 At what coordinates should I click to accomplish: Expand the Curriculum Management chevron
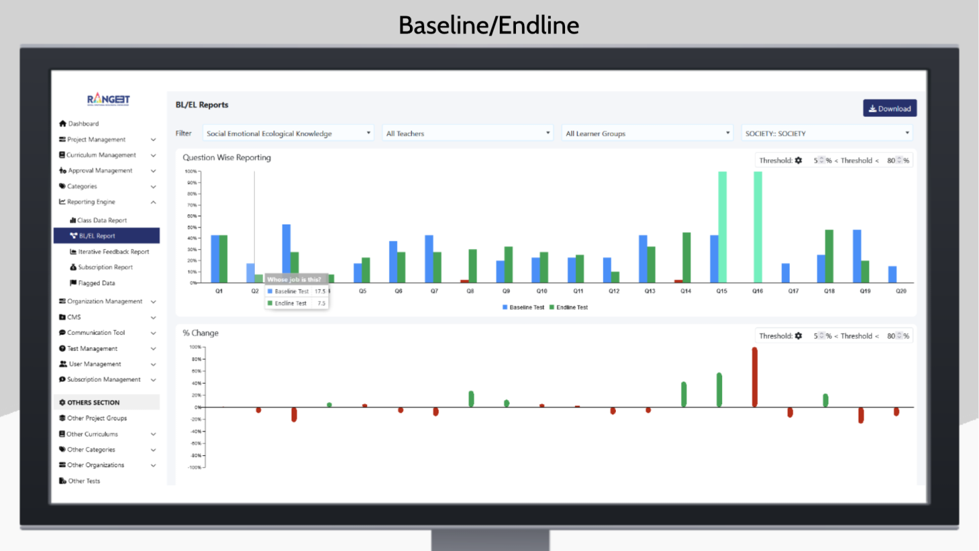(x=153, y=155)
